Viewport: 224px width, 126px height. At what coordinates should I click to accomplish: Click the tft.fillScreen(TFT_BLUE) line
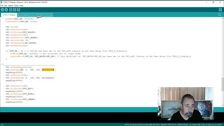[x=20, y=94]
